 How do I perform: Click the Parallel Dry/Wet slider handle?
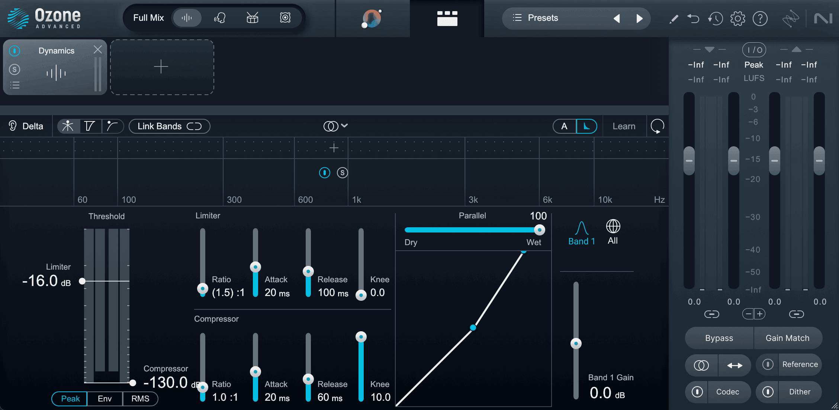click(x=539, y=230)
